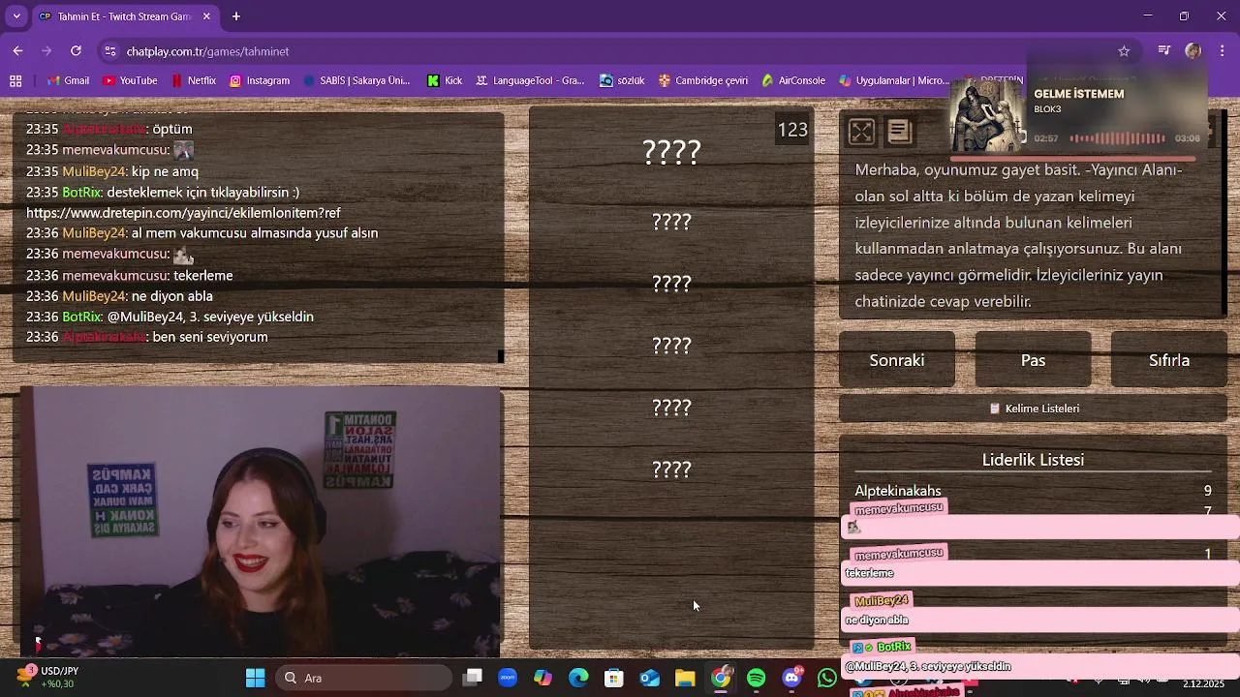Click the Sonraki button

[x=897, y=360]
